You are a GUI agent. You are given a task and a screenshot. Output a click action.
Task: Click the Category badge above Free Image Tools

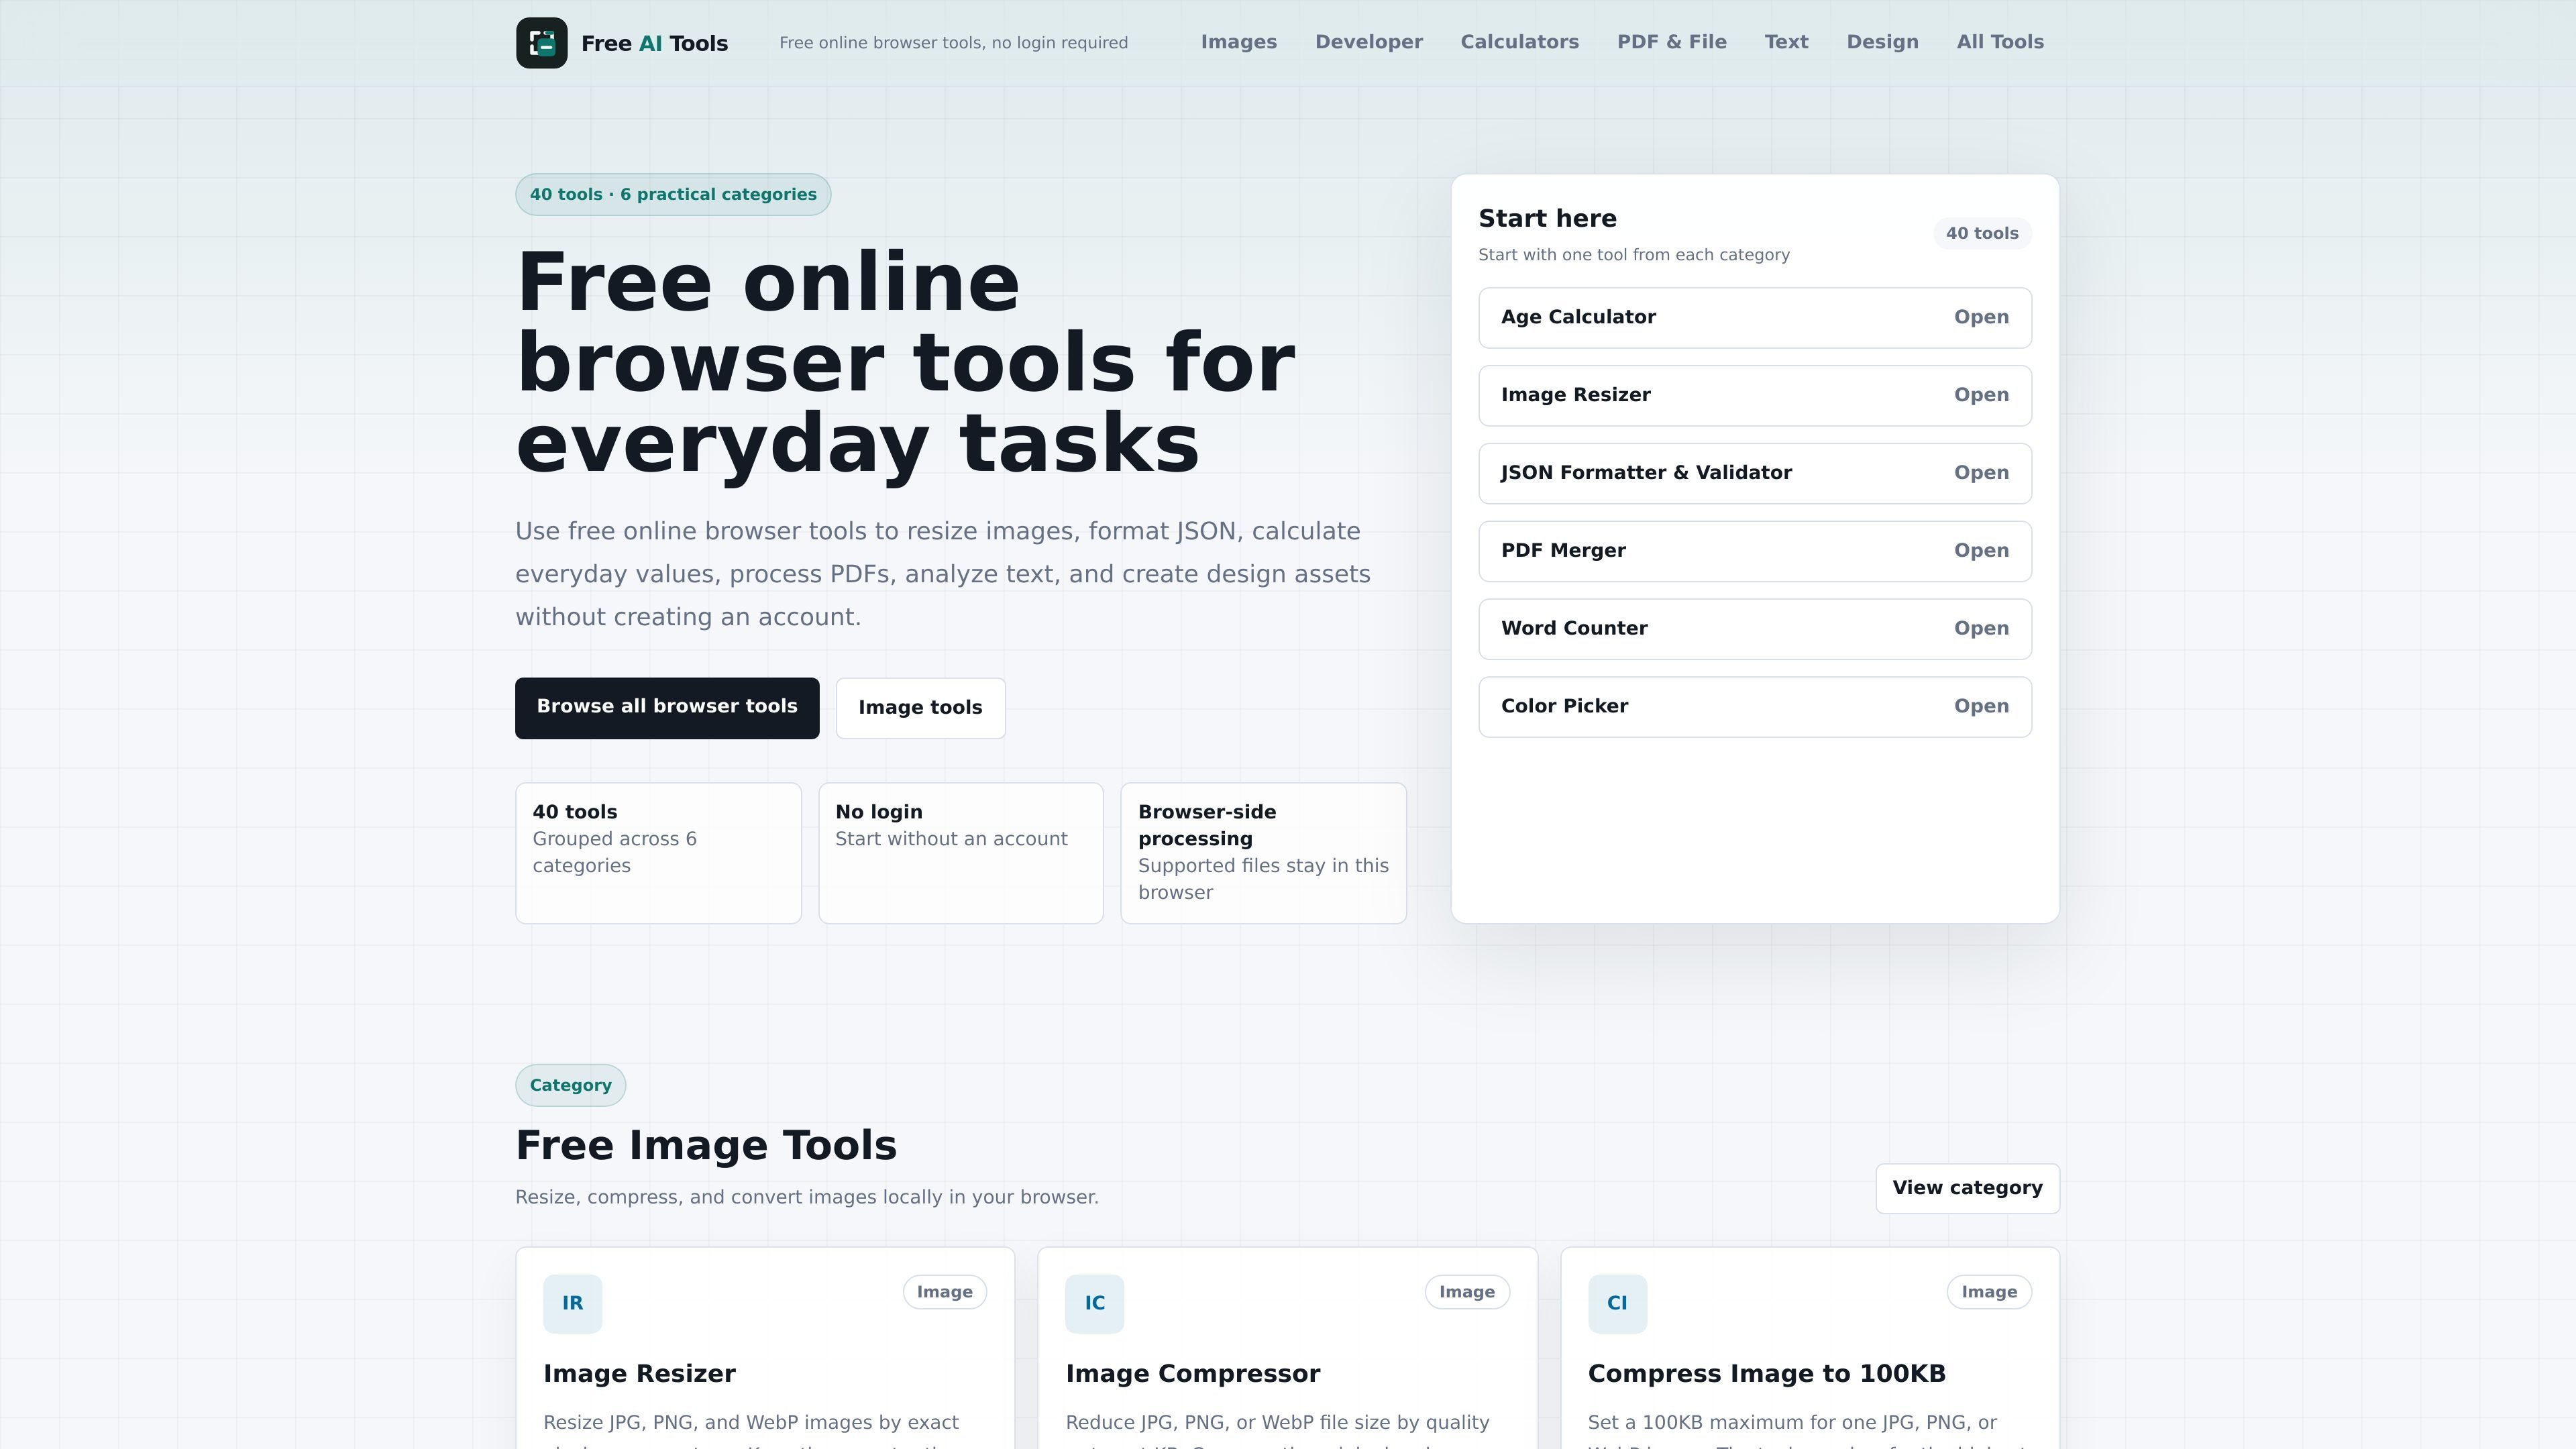point(570,1085)
